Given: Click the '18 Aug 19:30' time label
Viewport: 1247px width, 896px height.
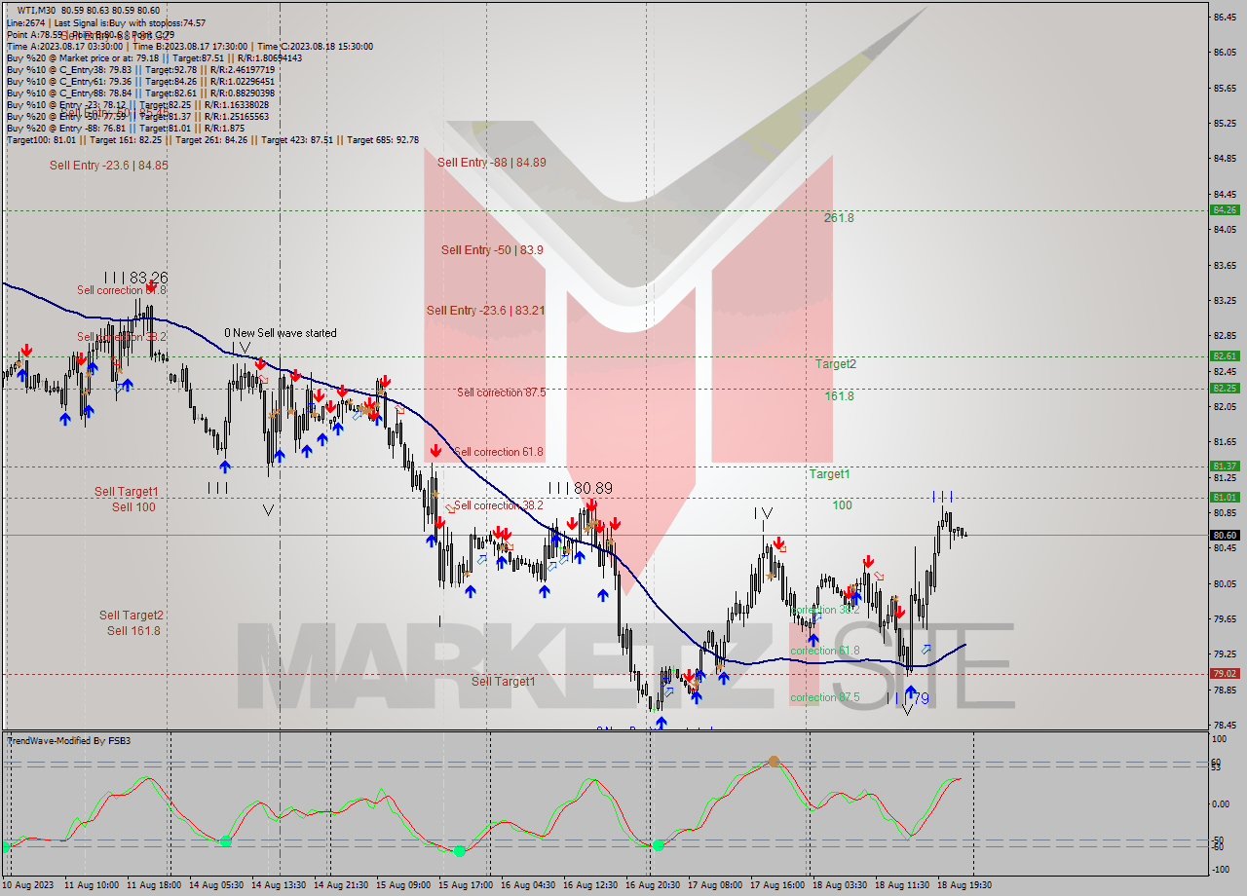Looking at the screenshot, I should coord(966,885).
